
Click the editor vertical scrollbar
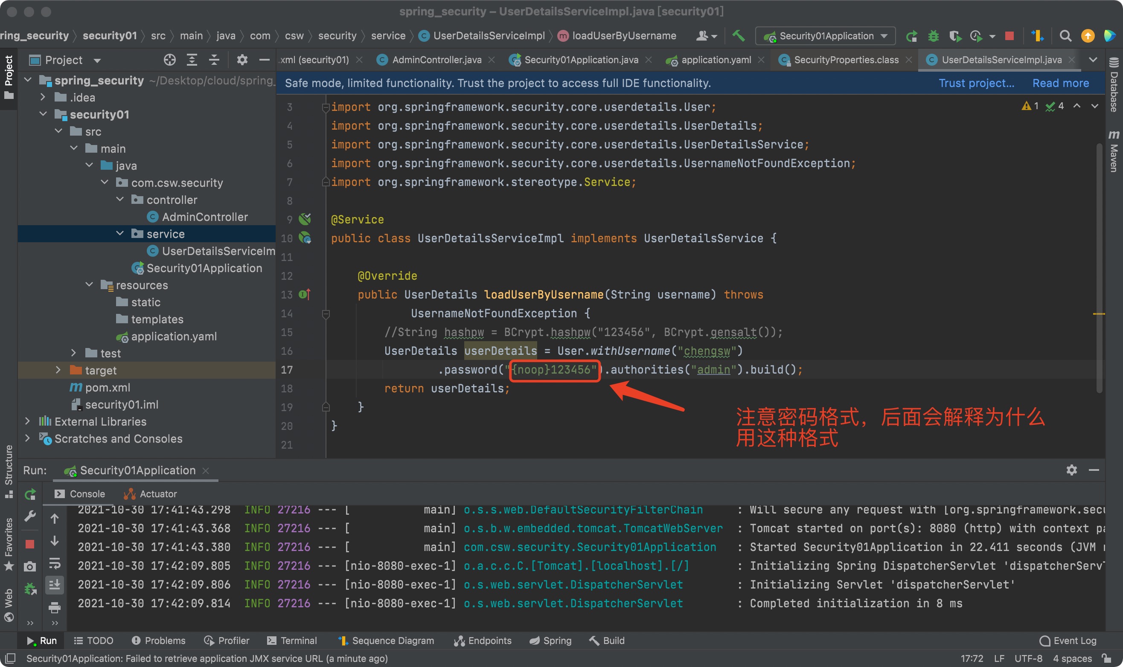tap(1099, 270)
